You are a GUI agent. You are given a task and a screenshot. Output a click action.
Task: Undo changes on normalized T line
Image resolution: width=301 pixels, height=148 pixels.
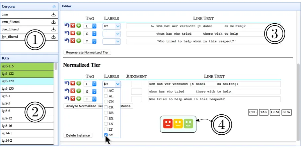coord(67,98)
